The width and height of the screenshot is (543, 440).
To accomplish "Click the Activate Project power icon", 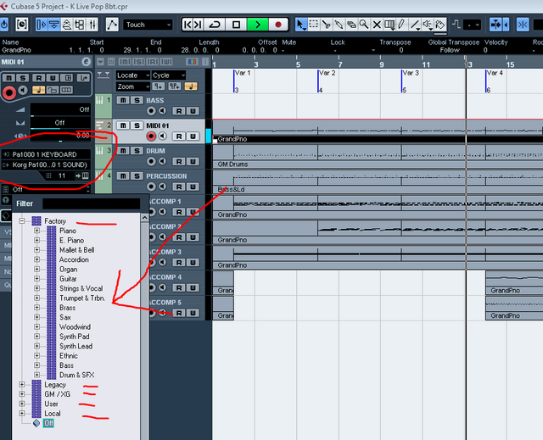I will [x=4, y=25].
